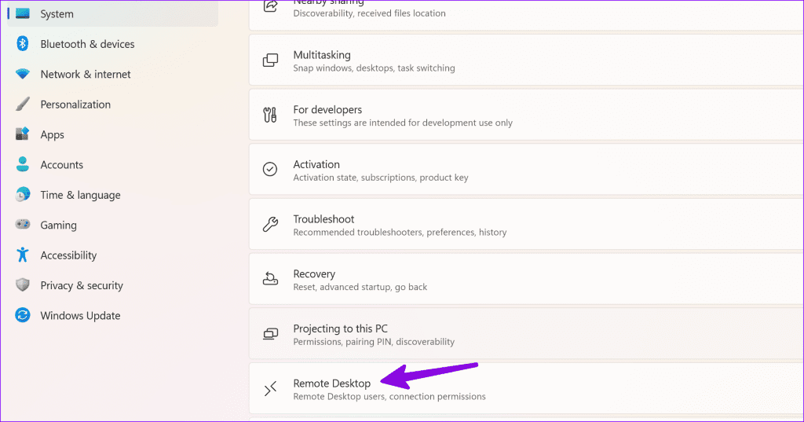Click the Gaming controller icon
The image size is (804, 422).
click(23, 225)
